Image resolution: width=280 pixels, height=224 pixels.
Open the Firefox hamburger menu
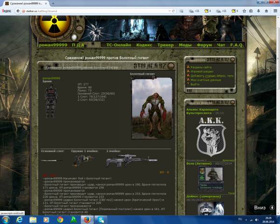coord(275,11)
